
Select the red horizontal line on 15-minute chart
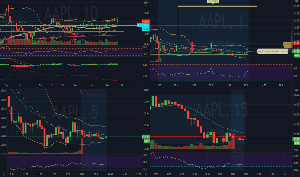pos(198,136)
